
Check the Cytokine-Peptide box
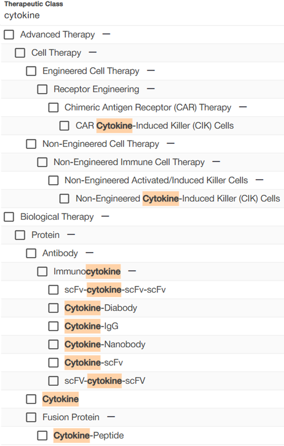[42, 435]
